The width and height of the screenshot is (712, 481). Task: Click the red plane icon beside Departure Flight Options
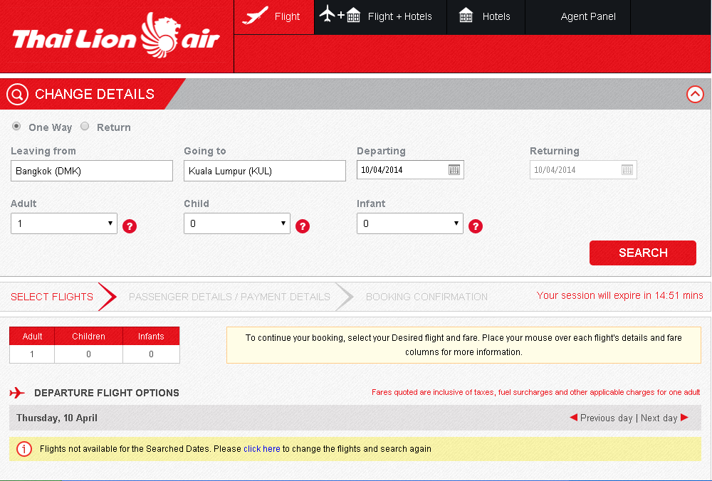click(17, 393)
